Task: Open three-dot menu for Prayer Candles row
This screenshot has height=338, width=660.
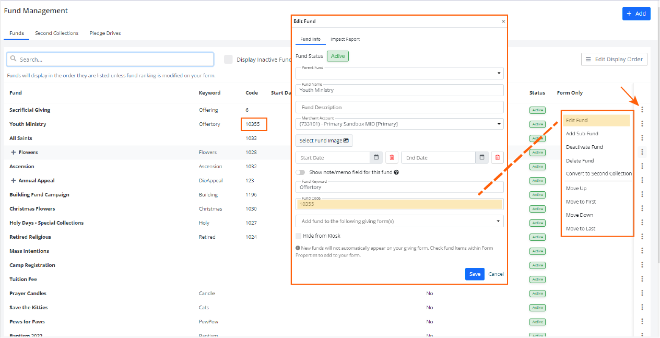Action: click(x=642, y=293)
